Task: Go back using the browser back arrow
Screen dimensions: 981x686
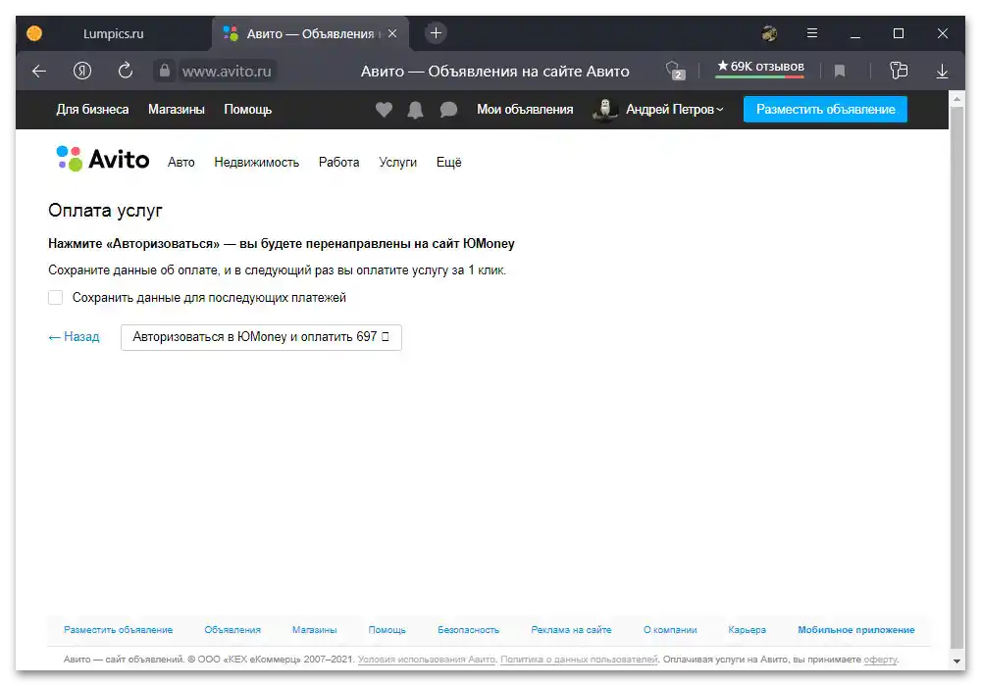Action: point(39,72)
